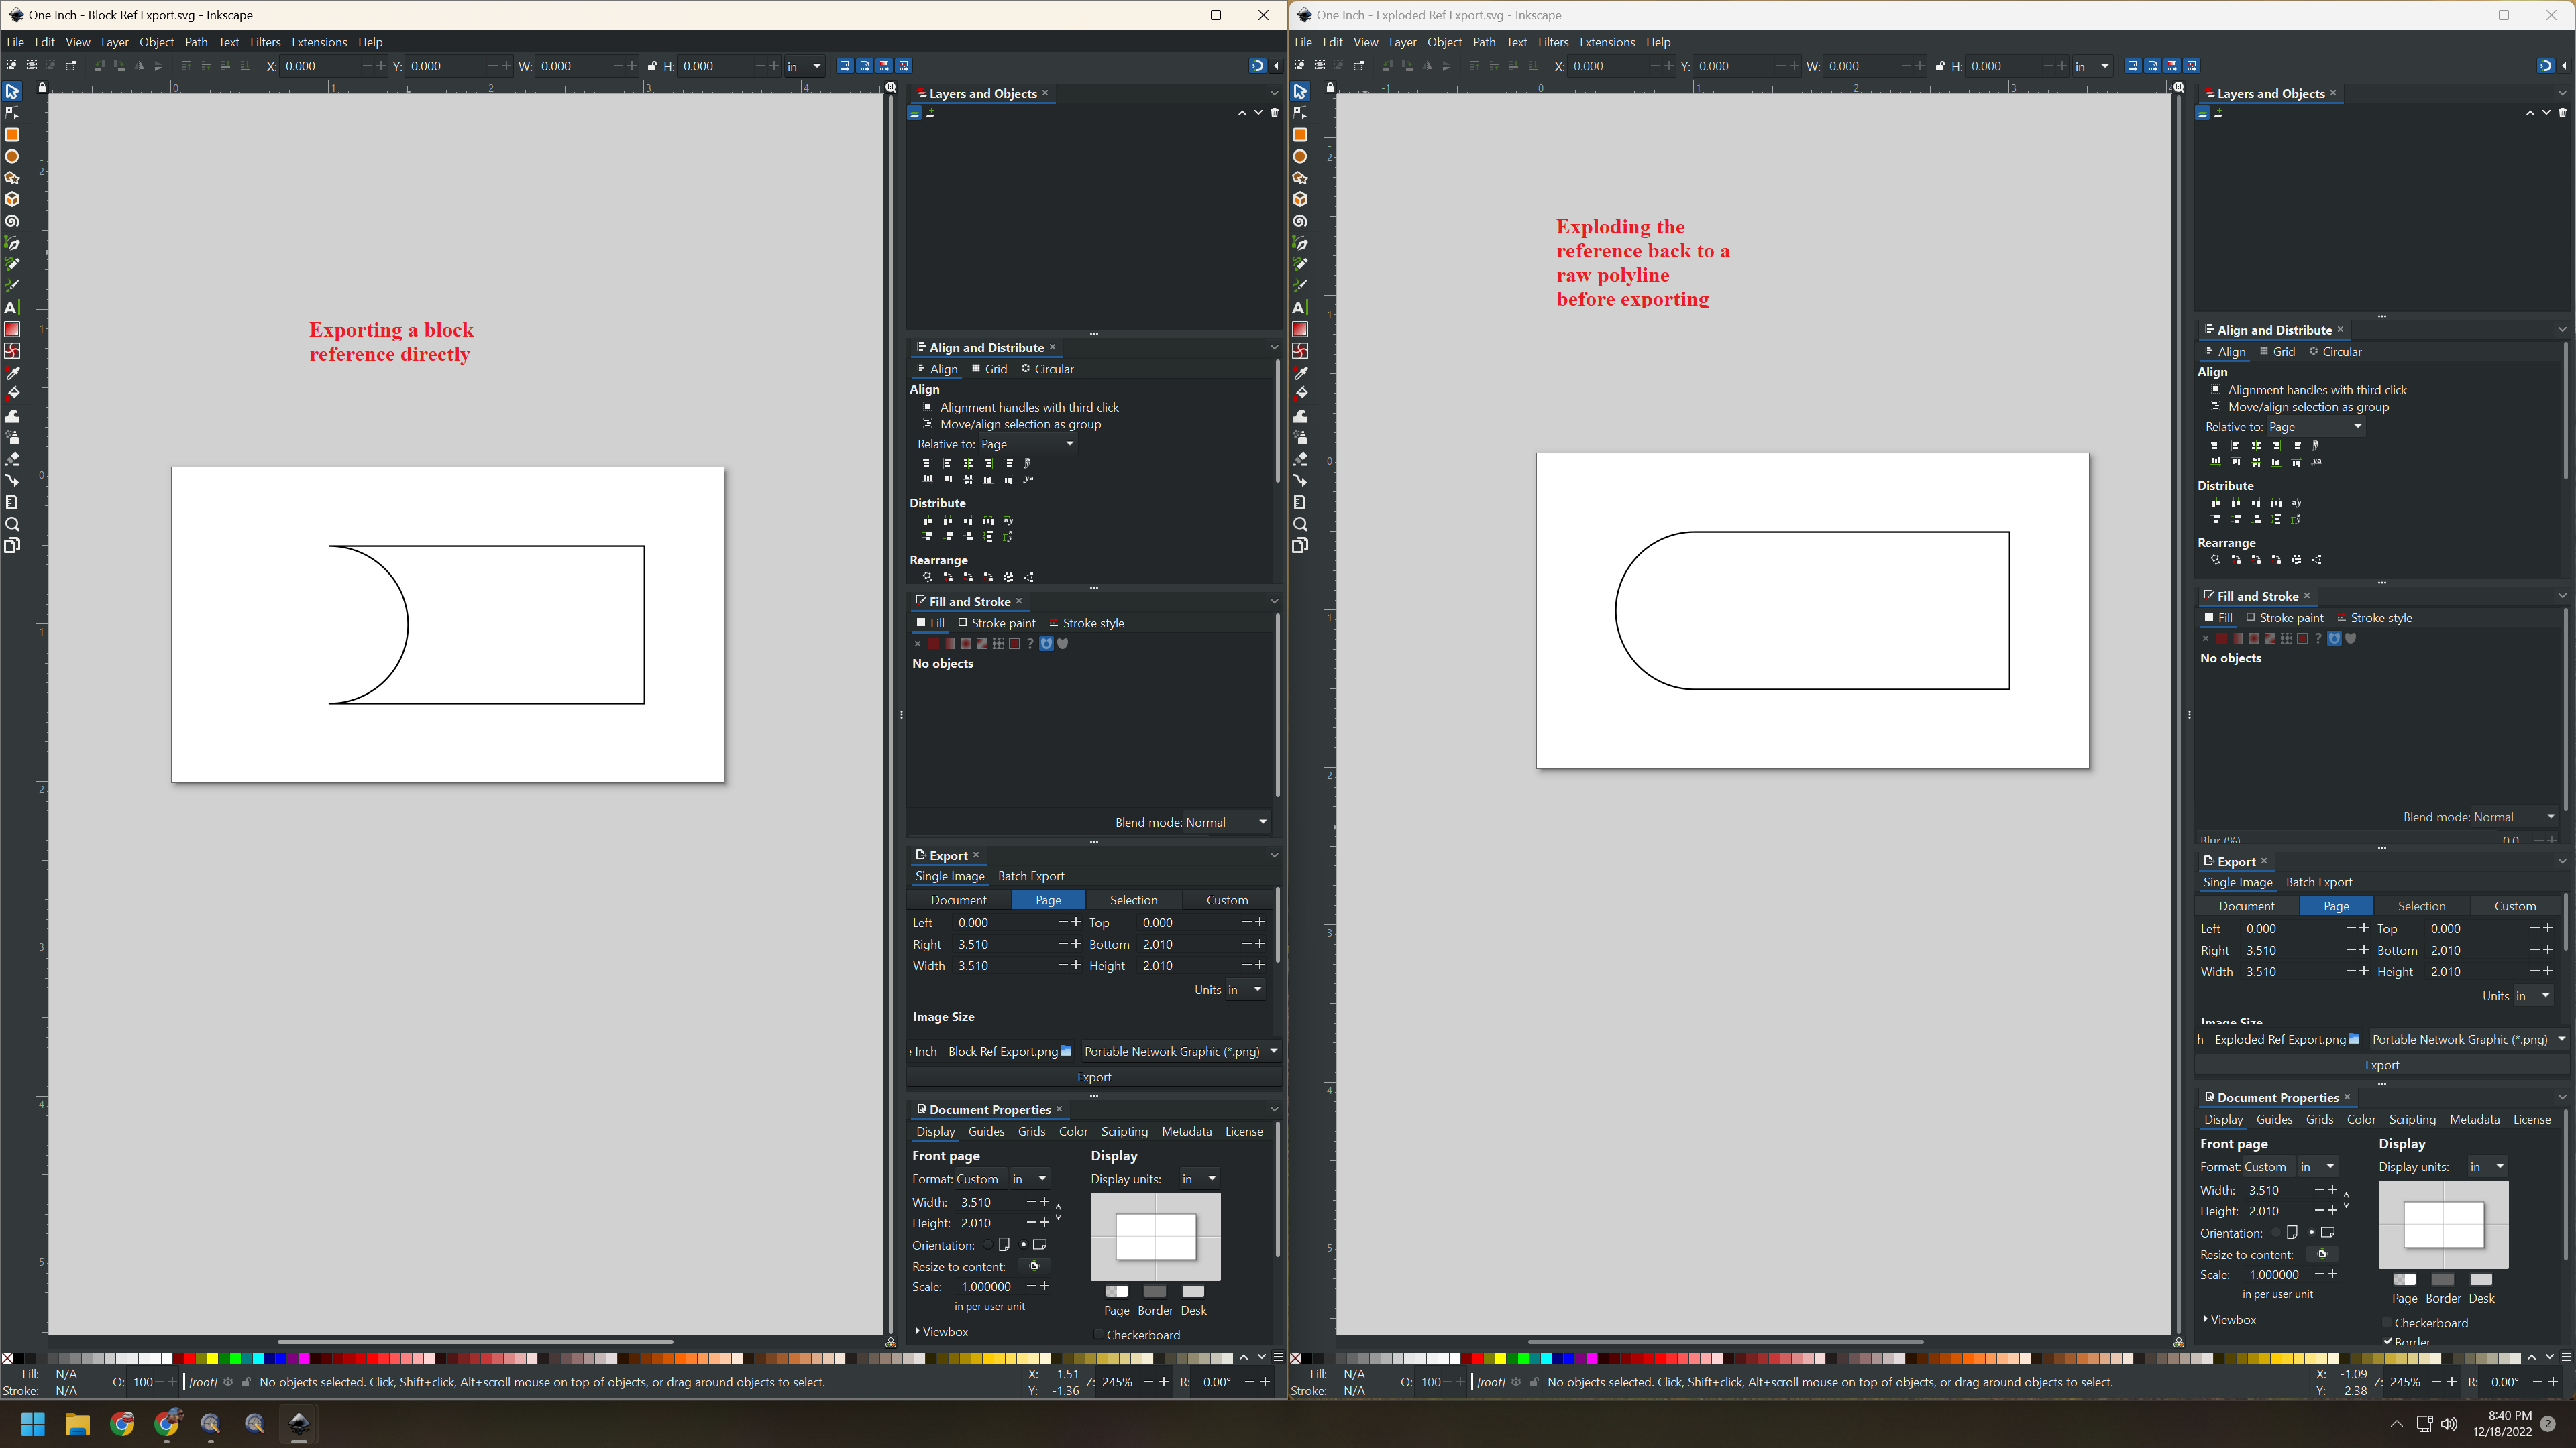Switch to Batch Export tab in right window
The width and height of the screenshot is (2576, 1448).
[2318, 882]
